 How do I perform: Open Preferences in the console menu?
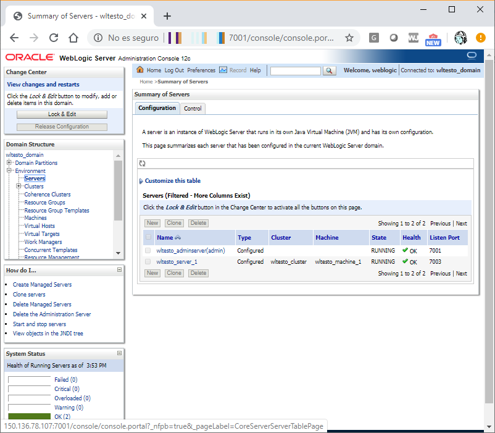[x=201, y=70]
